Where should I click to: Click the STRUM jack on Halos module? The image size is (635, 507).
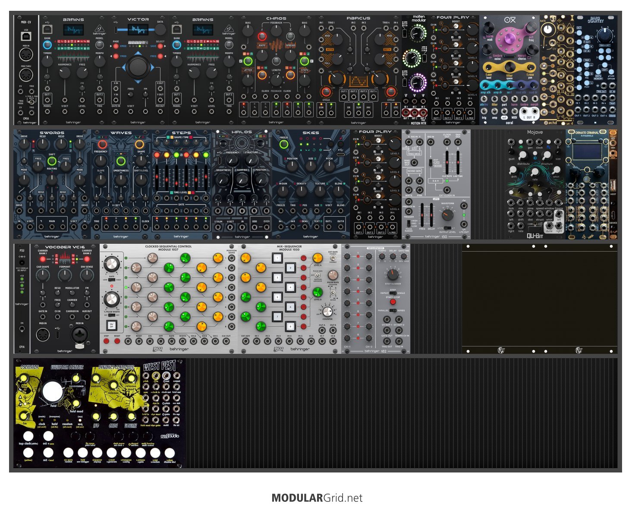pos(219,227)
